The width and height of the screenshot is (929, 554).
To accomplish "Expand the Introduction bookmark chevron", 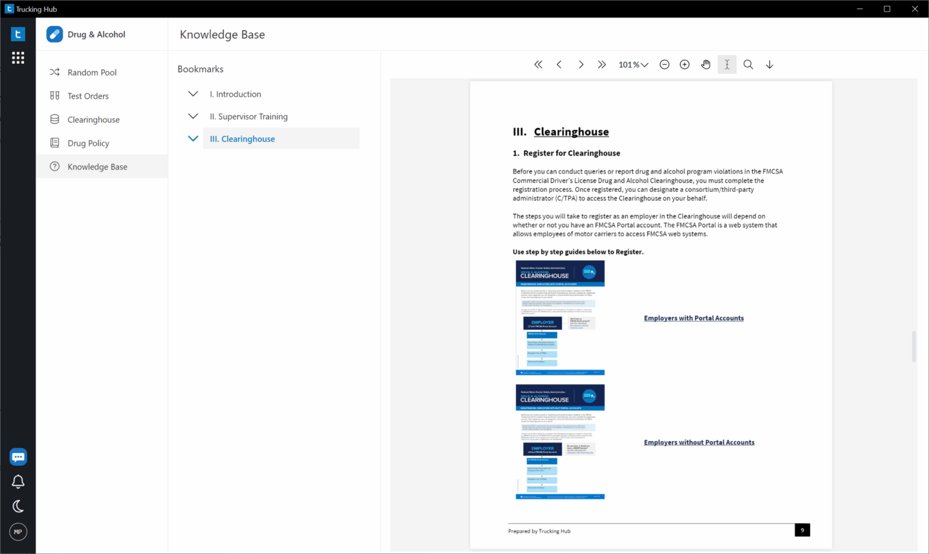I will [x=193, y=94].
